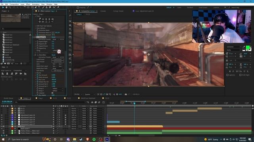This screenshot has width=254, height=142.
Task: Toggle the Snapping checkbox
Action: click(78, 7)
